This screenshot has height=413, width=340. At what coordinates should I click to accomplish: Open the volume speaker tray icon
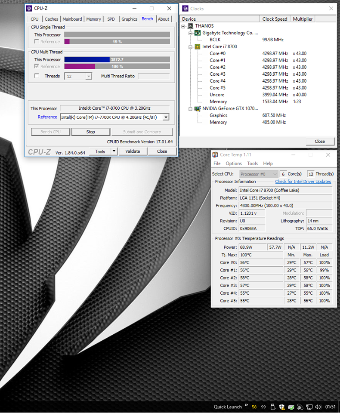pyautogui.click(x=318, y=407)
